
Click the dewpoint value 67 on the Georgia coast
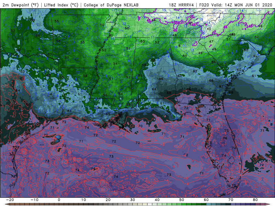221,87
